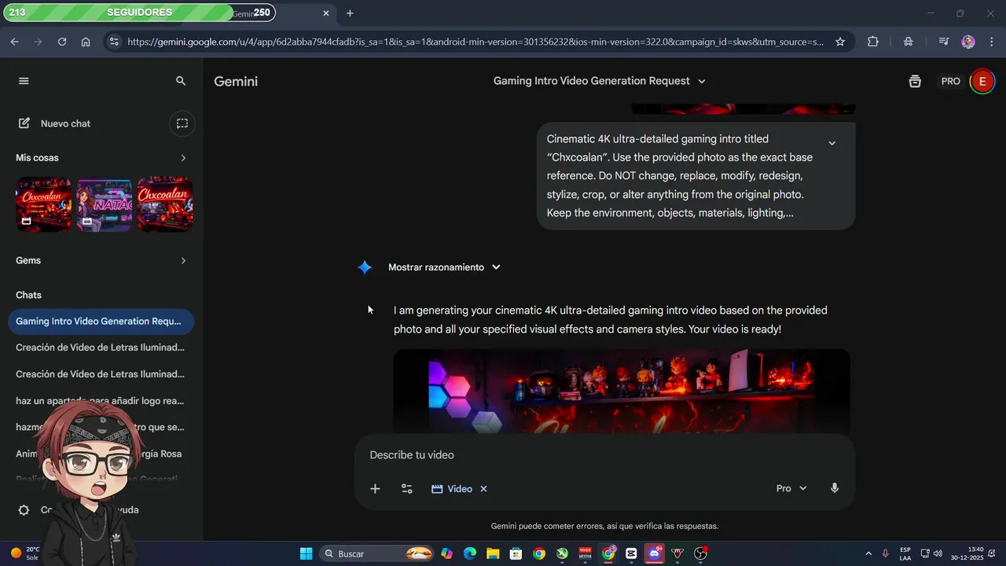Screen dimensions: 1006x566
Task: Open the tools sliders icon in prompt bar
Action: (406, 489)
